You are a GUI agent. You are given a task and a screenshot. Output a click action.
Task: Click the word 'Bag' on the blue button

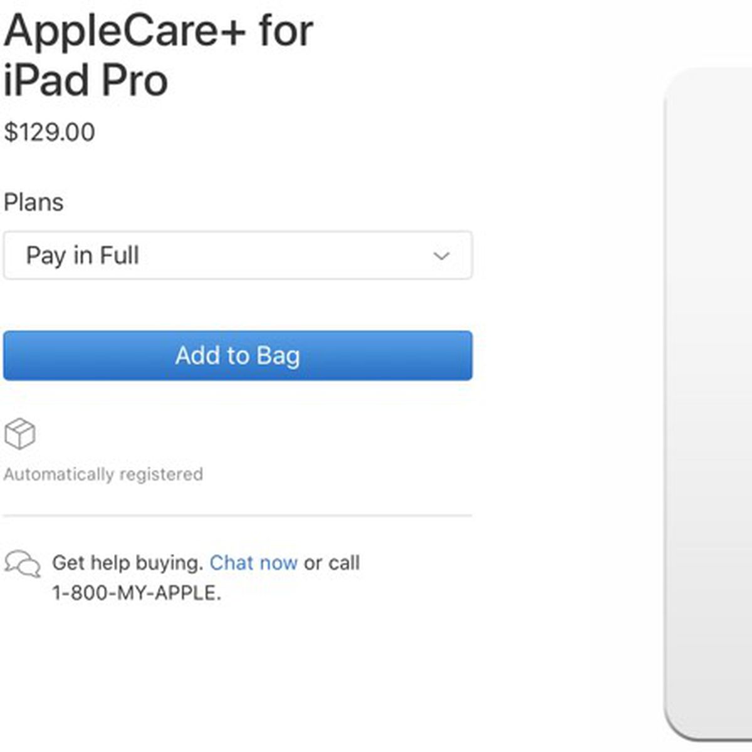(x=278, y=355)
